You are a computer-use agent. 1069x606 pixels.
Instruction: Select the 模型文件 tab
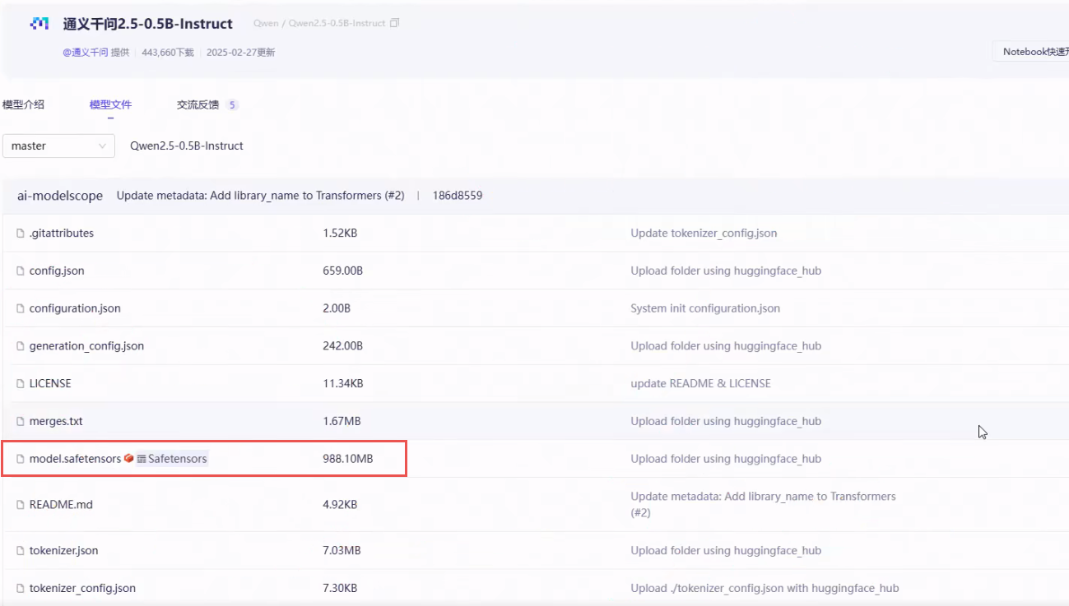[110, 104]
